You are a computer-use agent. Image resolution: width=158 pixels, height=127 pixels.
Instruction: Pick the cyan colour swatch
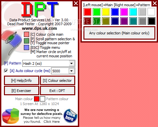pos(133,12)
